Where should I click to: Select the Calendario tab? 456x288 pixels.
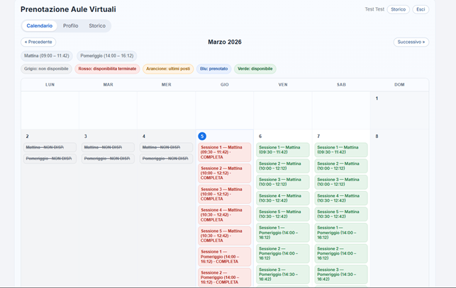click(x=39, y=26)
